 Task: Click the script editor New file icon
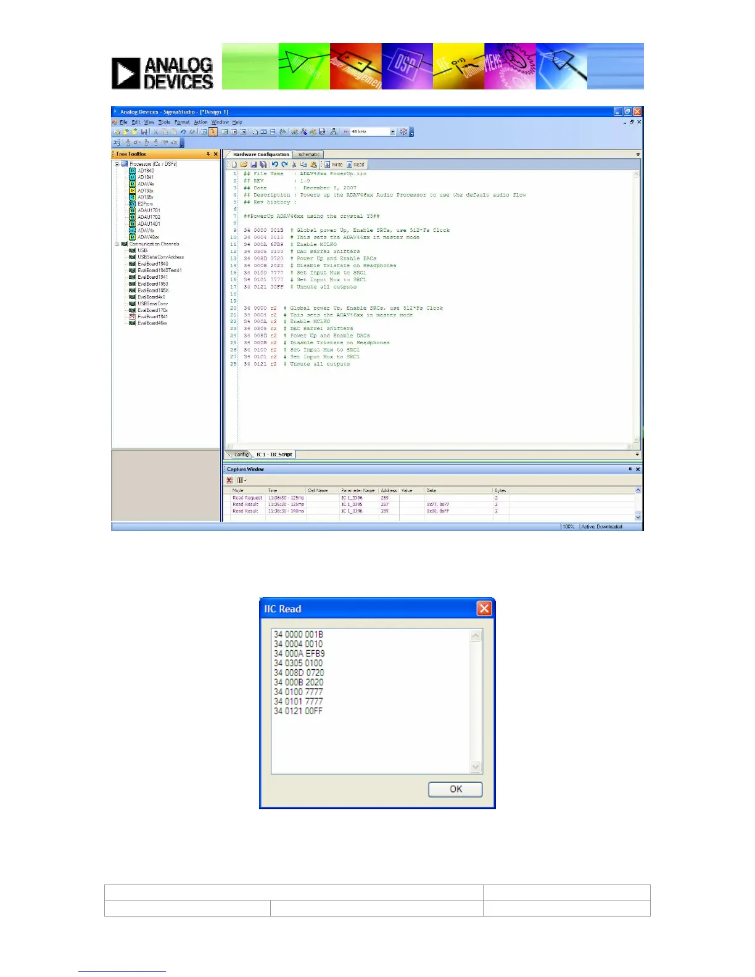234,165
